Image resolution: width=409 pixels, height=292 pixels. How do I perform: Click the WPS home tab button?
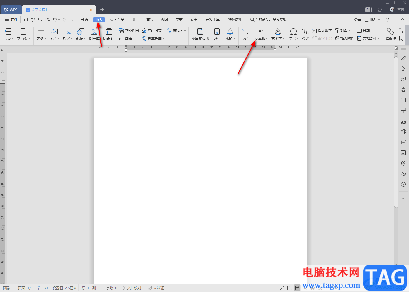[x=11, y=10]
